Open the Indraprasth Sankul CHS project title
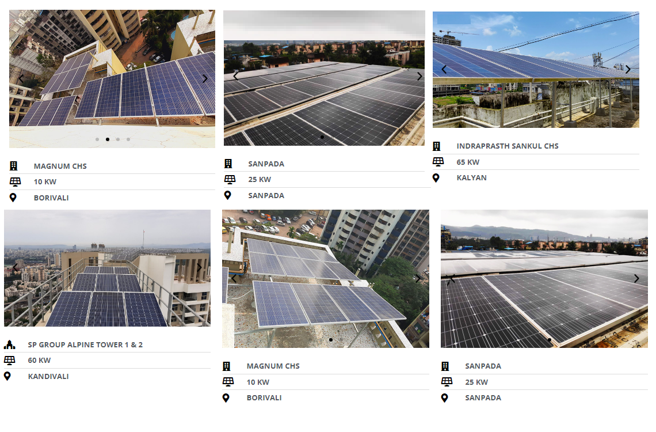The height and width of the screenshot is (432, 656). point(508,146)
